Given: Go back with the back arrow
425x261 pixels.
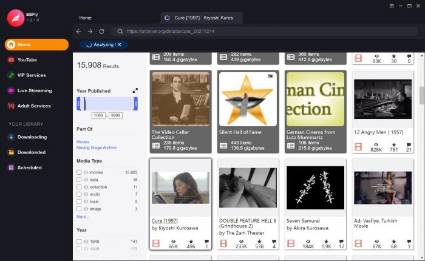Looking at the screenshot, I should pyautogui.click(x=78, y=32).
